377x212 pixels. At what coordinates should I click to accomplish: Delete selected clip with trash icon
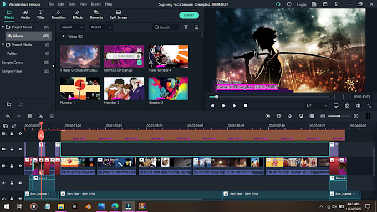[30, 116]
